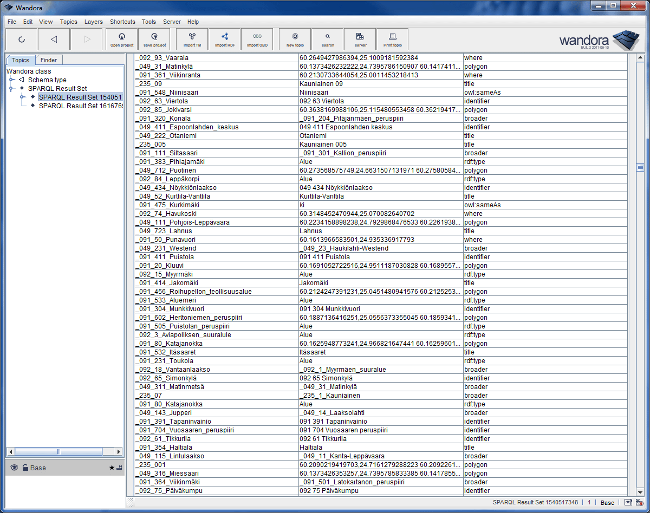Viewport: 650px width, 513px height.
Task: Print current topic via Print topic icon
Action: tap(392, 39)
